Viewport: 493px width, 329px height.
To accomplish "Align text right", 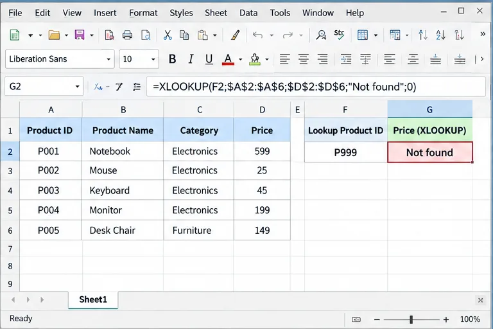I will [x=323, y=59].
